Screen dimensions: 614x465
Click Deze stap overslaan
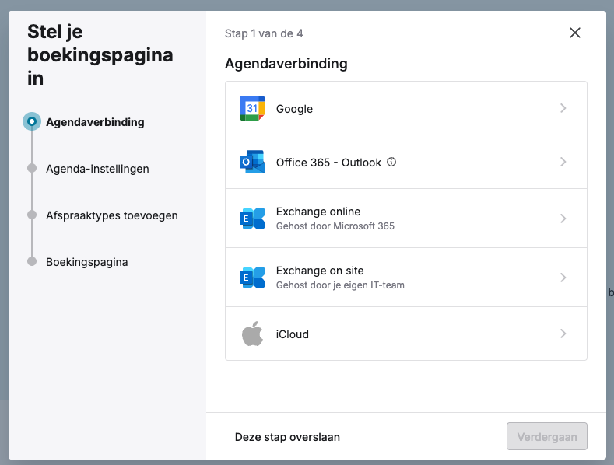(287, 437)
